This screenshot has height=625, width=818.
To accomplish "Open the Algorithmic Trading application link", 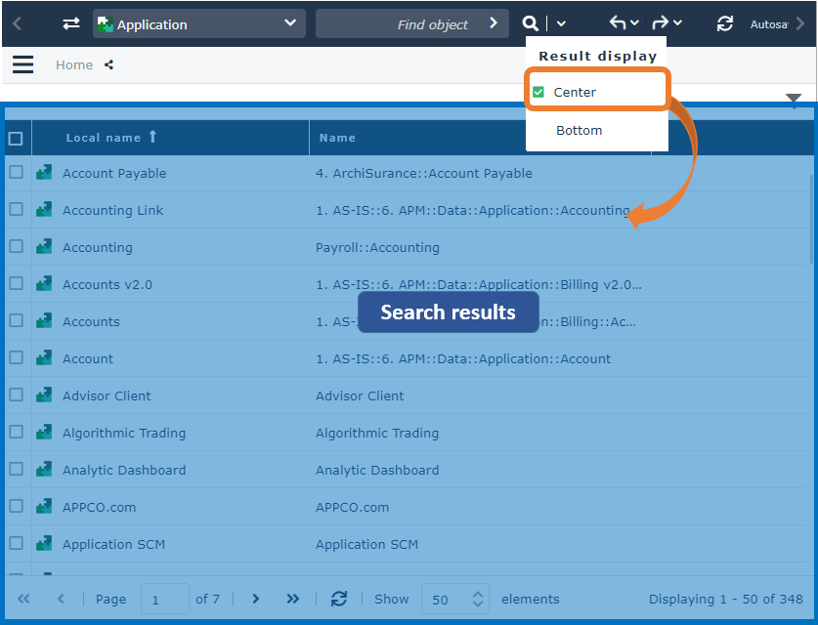I will [124, 433].
